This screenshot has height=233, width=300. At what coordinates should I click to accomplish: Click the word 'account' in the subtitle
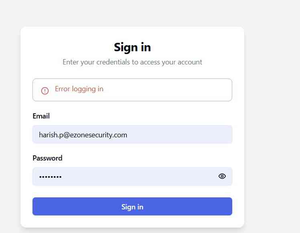click(190, 62)
